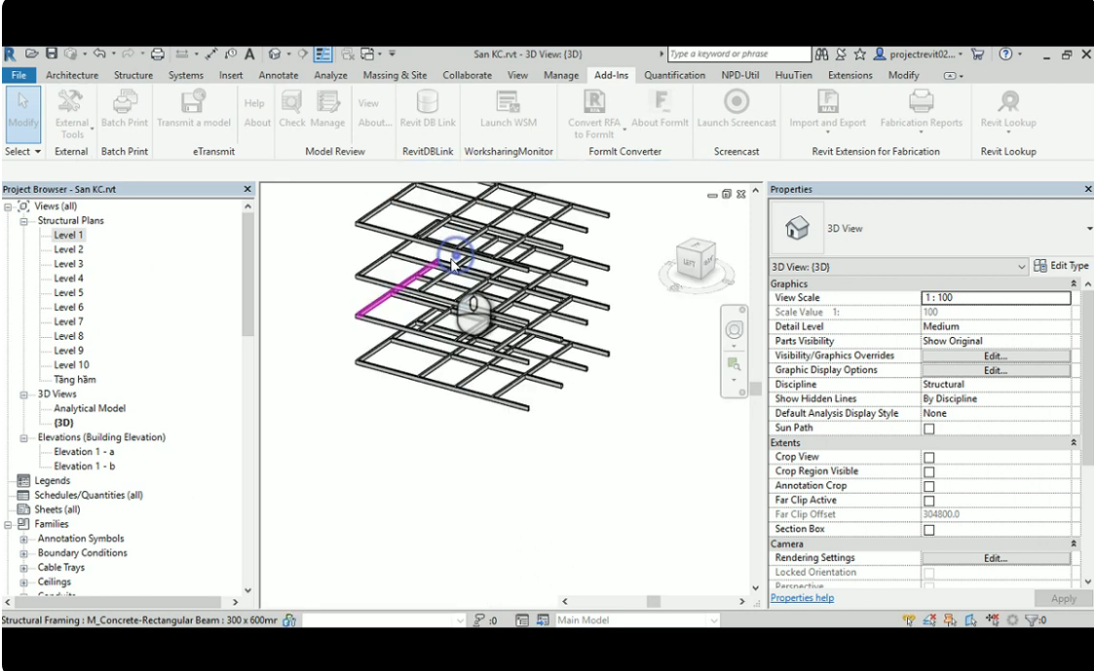This screenshot has width=1094, height=671.
Task: Open the Massing & Site tab
Action: (395, 75)
